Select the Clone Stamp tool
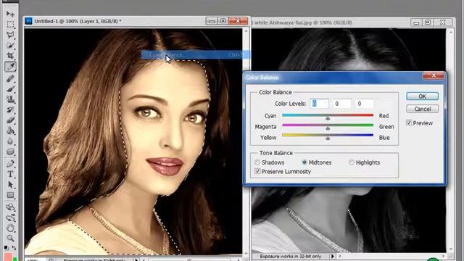The height and width of the screenshot is (261, 464). tap(10, 99)
